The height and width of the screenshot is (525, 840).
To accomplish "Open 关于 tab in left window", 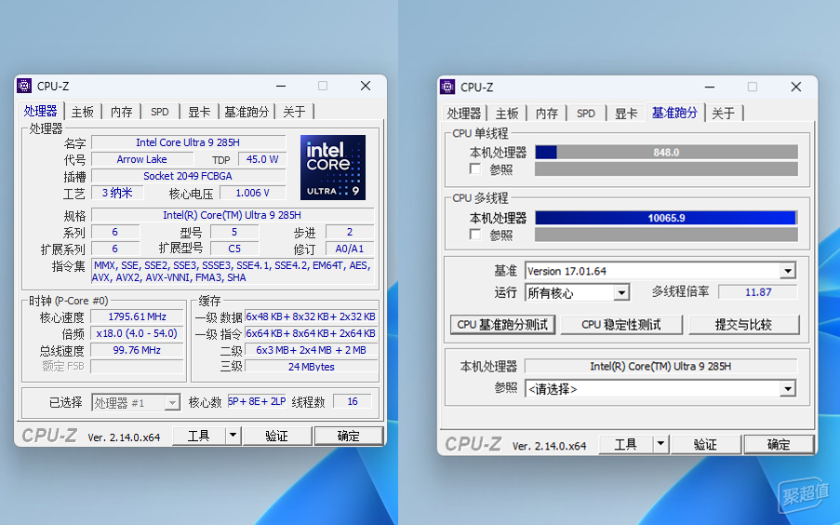I will (294, 112).
